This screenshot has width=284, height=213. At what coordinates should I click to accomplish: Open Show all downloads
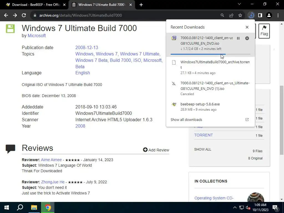pyautogui.click(x=186, y=120)
